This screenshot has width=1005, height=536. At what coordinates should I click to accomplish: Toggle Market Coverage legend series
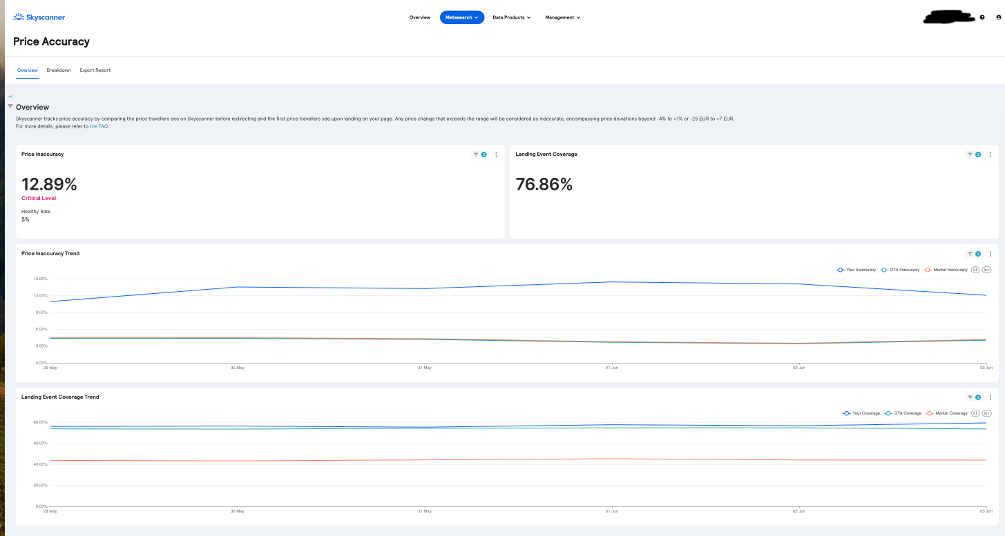click(947, 413)
